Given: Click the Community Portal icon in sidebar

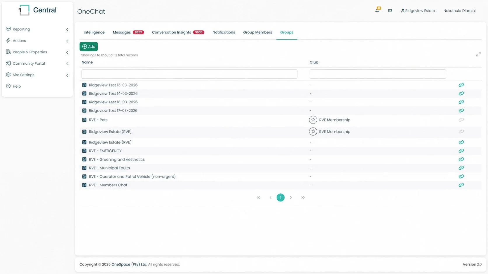Looking at the screenshot, I should pos(8,63).
